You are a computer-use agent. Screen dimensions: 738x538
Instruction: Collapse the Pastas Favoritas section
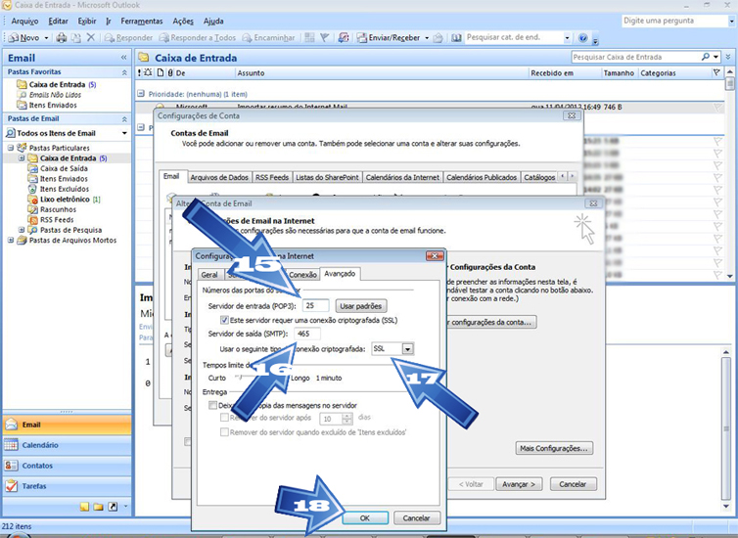(124, 72)
